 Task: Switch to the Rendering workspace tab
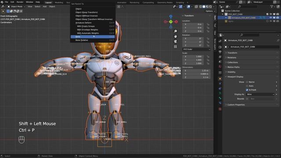coord(135,3)
